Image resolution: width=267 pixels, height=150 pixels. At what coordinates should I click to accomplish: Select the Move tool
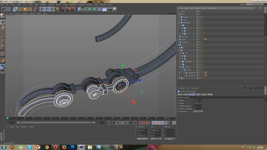pos(20,9)
